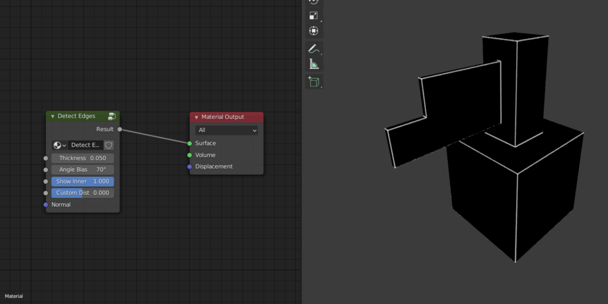Select the Transform tool icon
Screen dimensions: 608x304
pyautogui.click(x=314, y=31)
